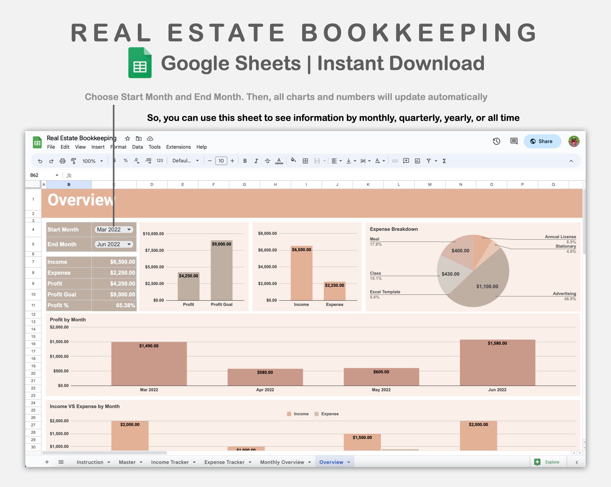Click the Merge cells icon
Viewport: 611px width, 487px height.
(317, 161)
